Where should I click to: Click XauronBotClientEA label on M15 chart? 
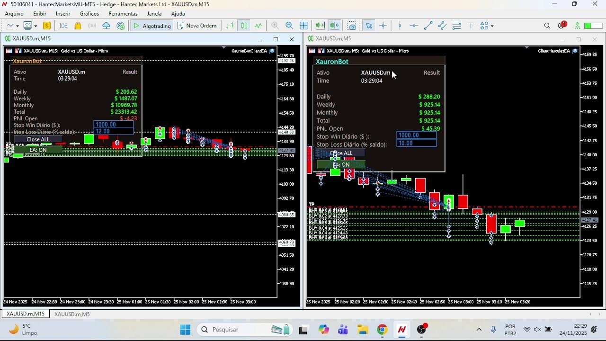pos(249,51)
